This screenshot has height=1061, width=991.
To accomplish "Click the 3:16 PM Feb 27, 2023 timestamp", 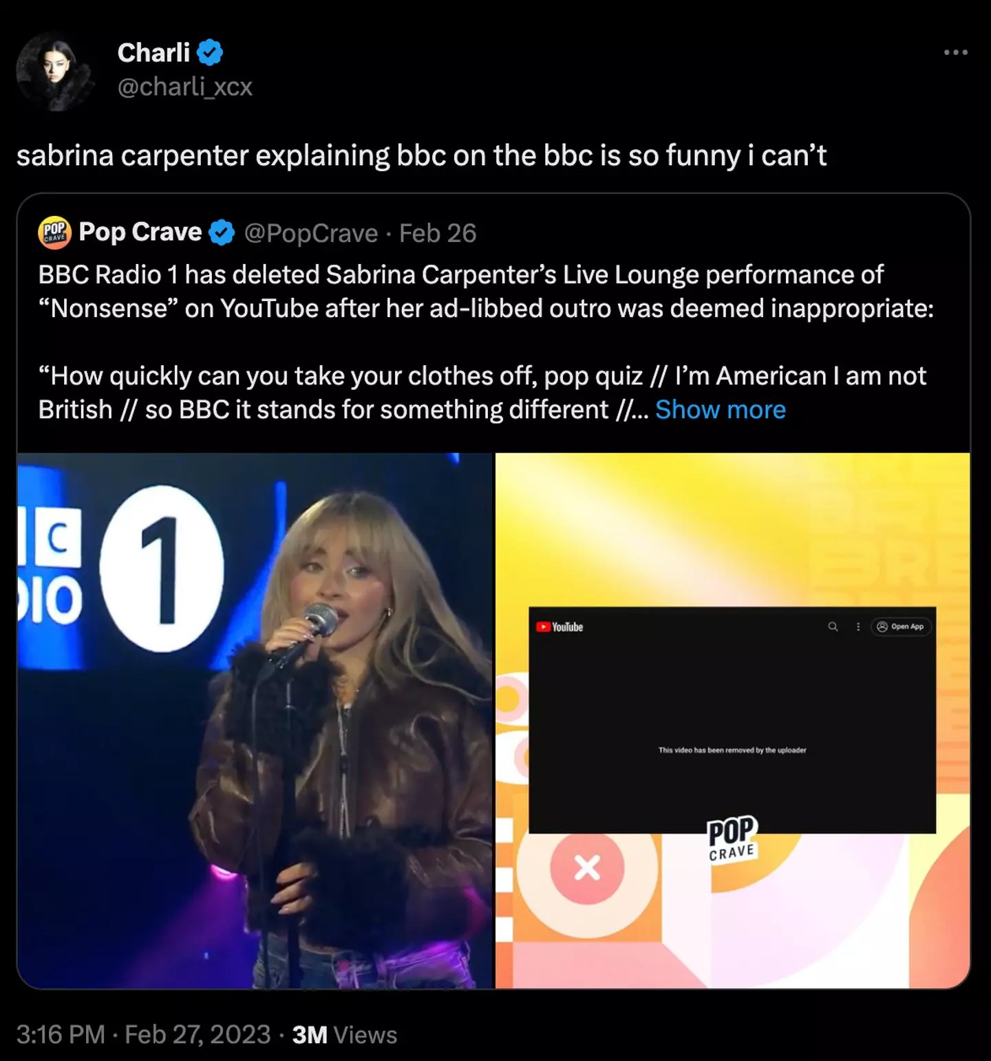I will pyautogui.click(x=143, y=1034).
